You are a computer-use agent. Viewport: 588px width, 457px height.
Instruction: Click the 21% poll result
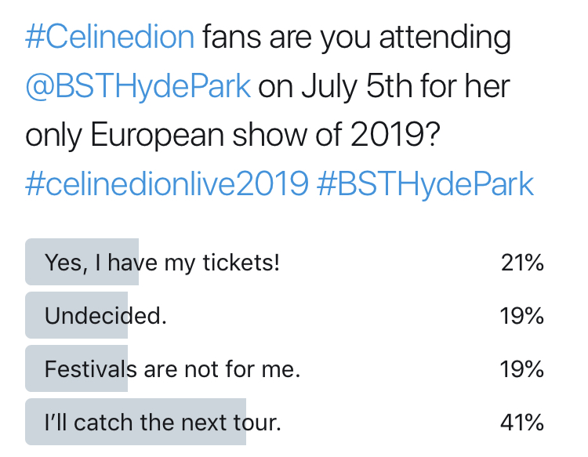(x=523, y=263)
